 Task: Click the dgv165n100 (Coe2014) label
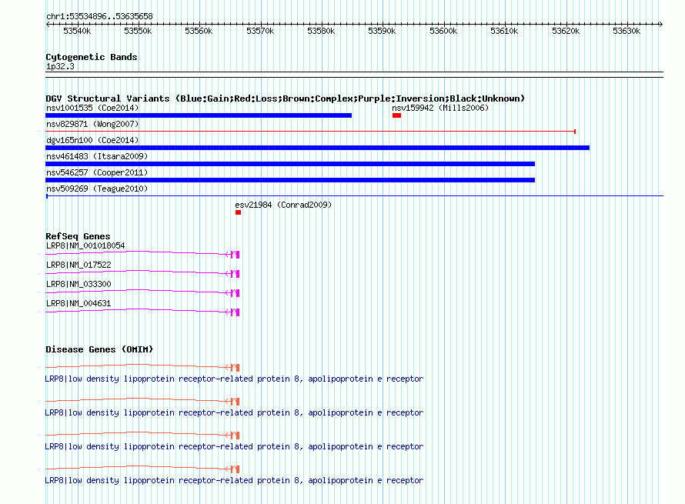[x=92, y=140]
